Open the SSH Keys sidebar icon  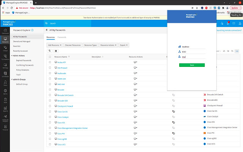(x=5, y=66)
